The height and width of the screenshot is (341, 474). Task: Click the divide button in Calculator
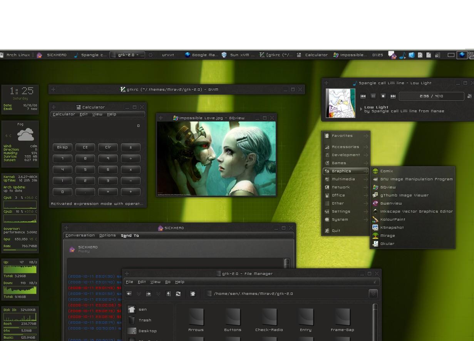[131, 158]
